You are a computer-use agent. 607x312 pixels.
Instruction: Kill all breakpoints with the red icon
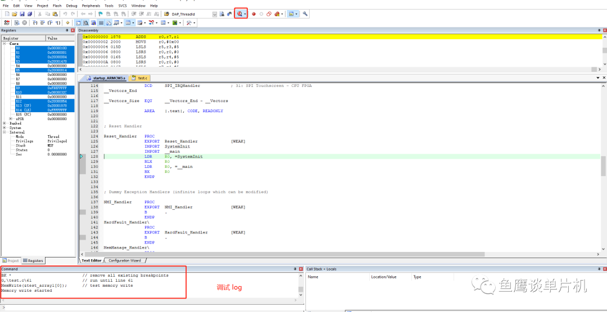coord(277,14)
